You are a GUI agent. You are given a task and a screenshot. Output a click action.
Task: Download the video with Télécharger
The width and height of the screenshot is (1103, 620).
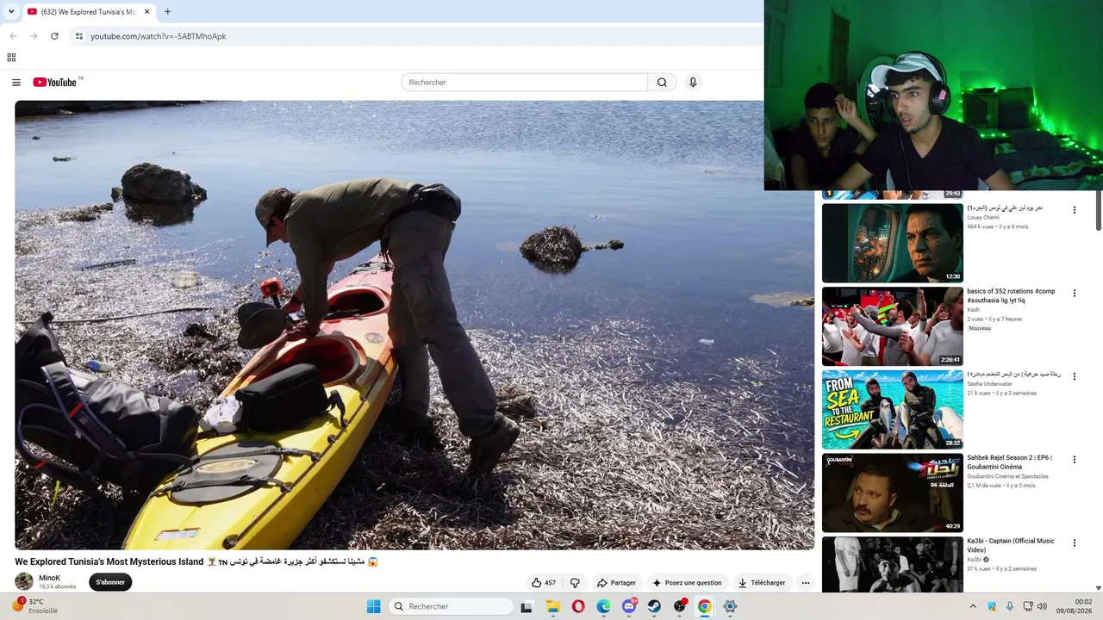click(x=763, y=583)
